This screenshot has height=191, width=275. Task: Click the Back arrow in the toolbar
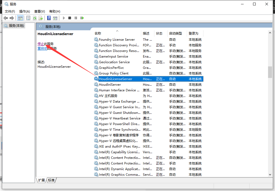(6, 18)
